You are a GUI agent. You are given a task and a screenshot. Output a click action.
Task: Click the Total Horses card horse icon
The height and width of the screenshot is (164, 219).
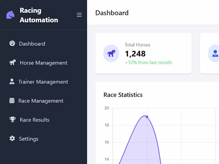[x=111, y=53]
